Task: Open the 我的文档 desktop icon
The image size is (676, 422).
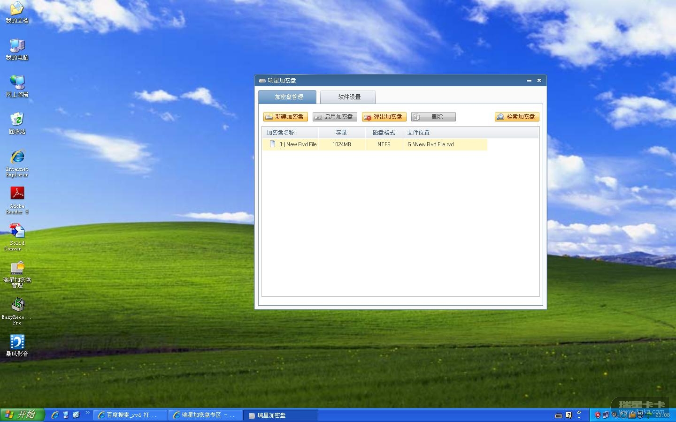Action: point(17,13)
